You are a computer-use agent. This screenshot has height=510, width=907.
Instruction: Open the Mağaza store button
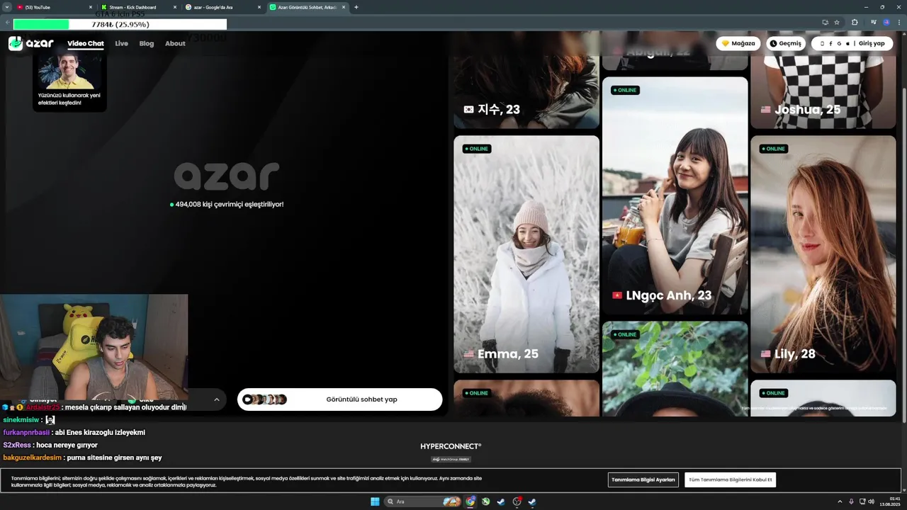tap(738, 43)
